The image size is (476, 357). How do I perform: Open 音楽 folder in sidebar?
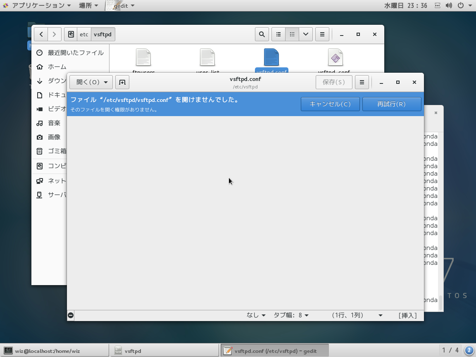[50, 123]
